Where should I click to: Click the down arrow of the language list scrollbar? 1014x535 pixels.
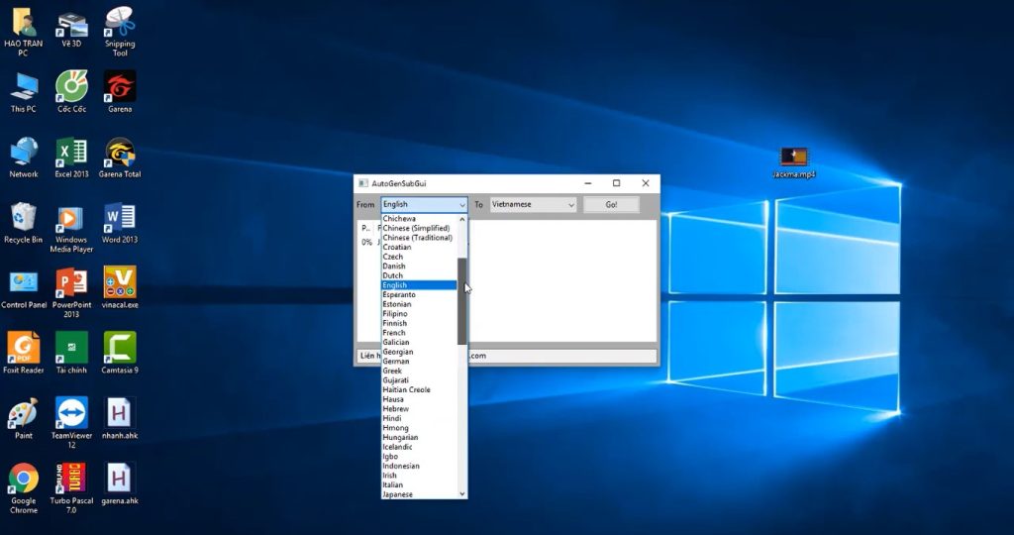(x=461, y=493)
